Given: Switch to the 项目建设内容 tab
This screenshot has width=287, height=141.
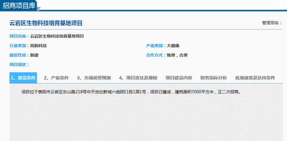Looking at the screenshot, I should 179,78.
